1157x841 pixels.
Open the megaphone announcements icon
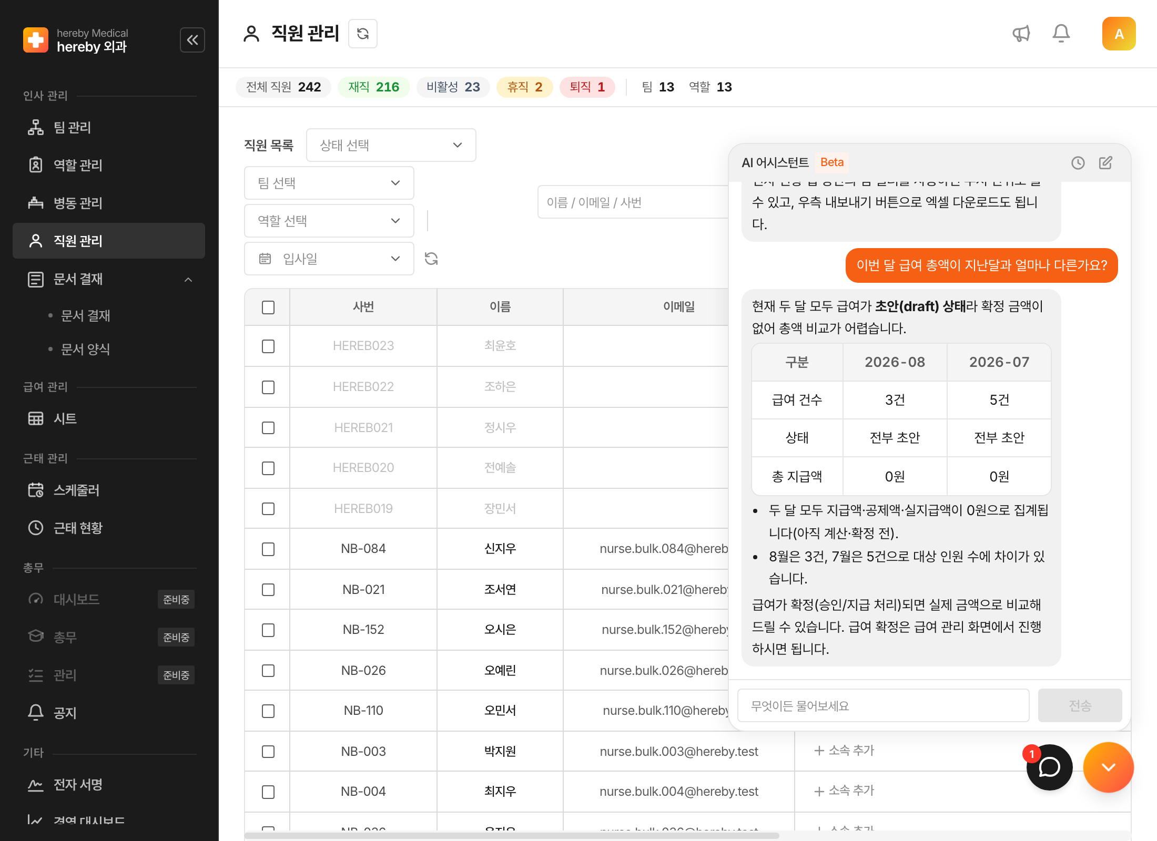(1021, 34)
